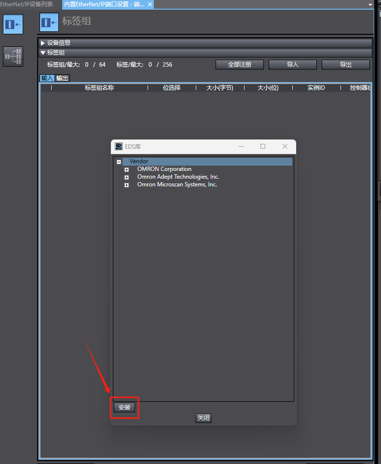Select the tag set icon in left sidebar

(13, 24)
